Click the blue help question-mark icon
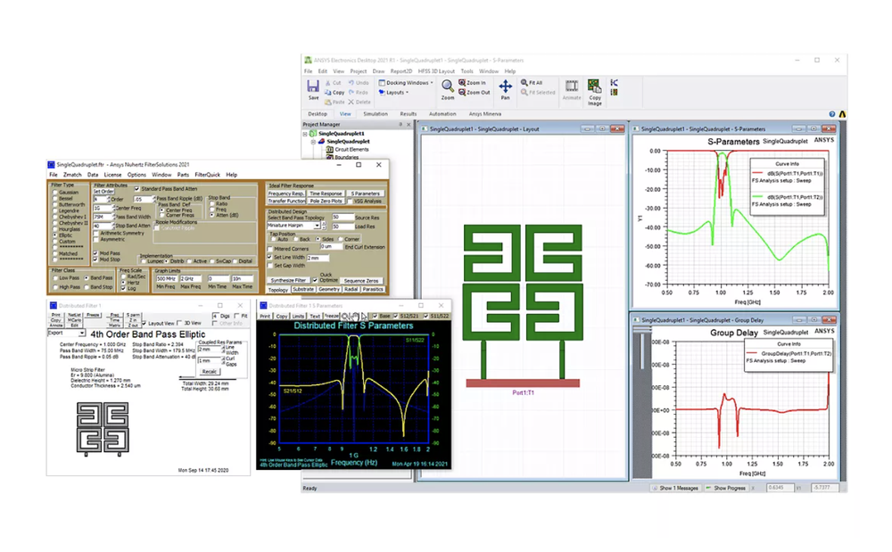This screenshot has height=552, width=892. pyautogui.click(x=831, y=114)
